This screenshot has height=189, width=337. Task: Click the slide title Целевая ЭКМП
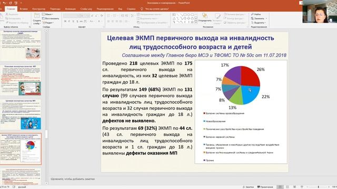click(x=191, y=42)
